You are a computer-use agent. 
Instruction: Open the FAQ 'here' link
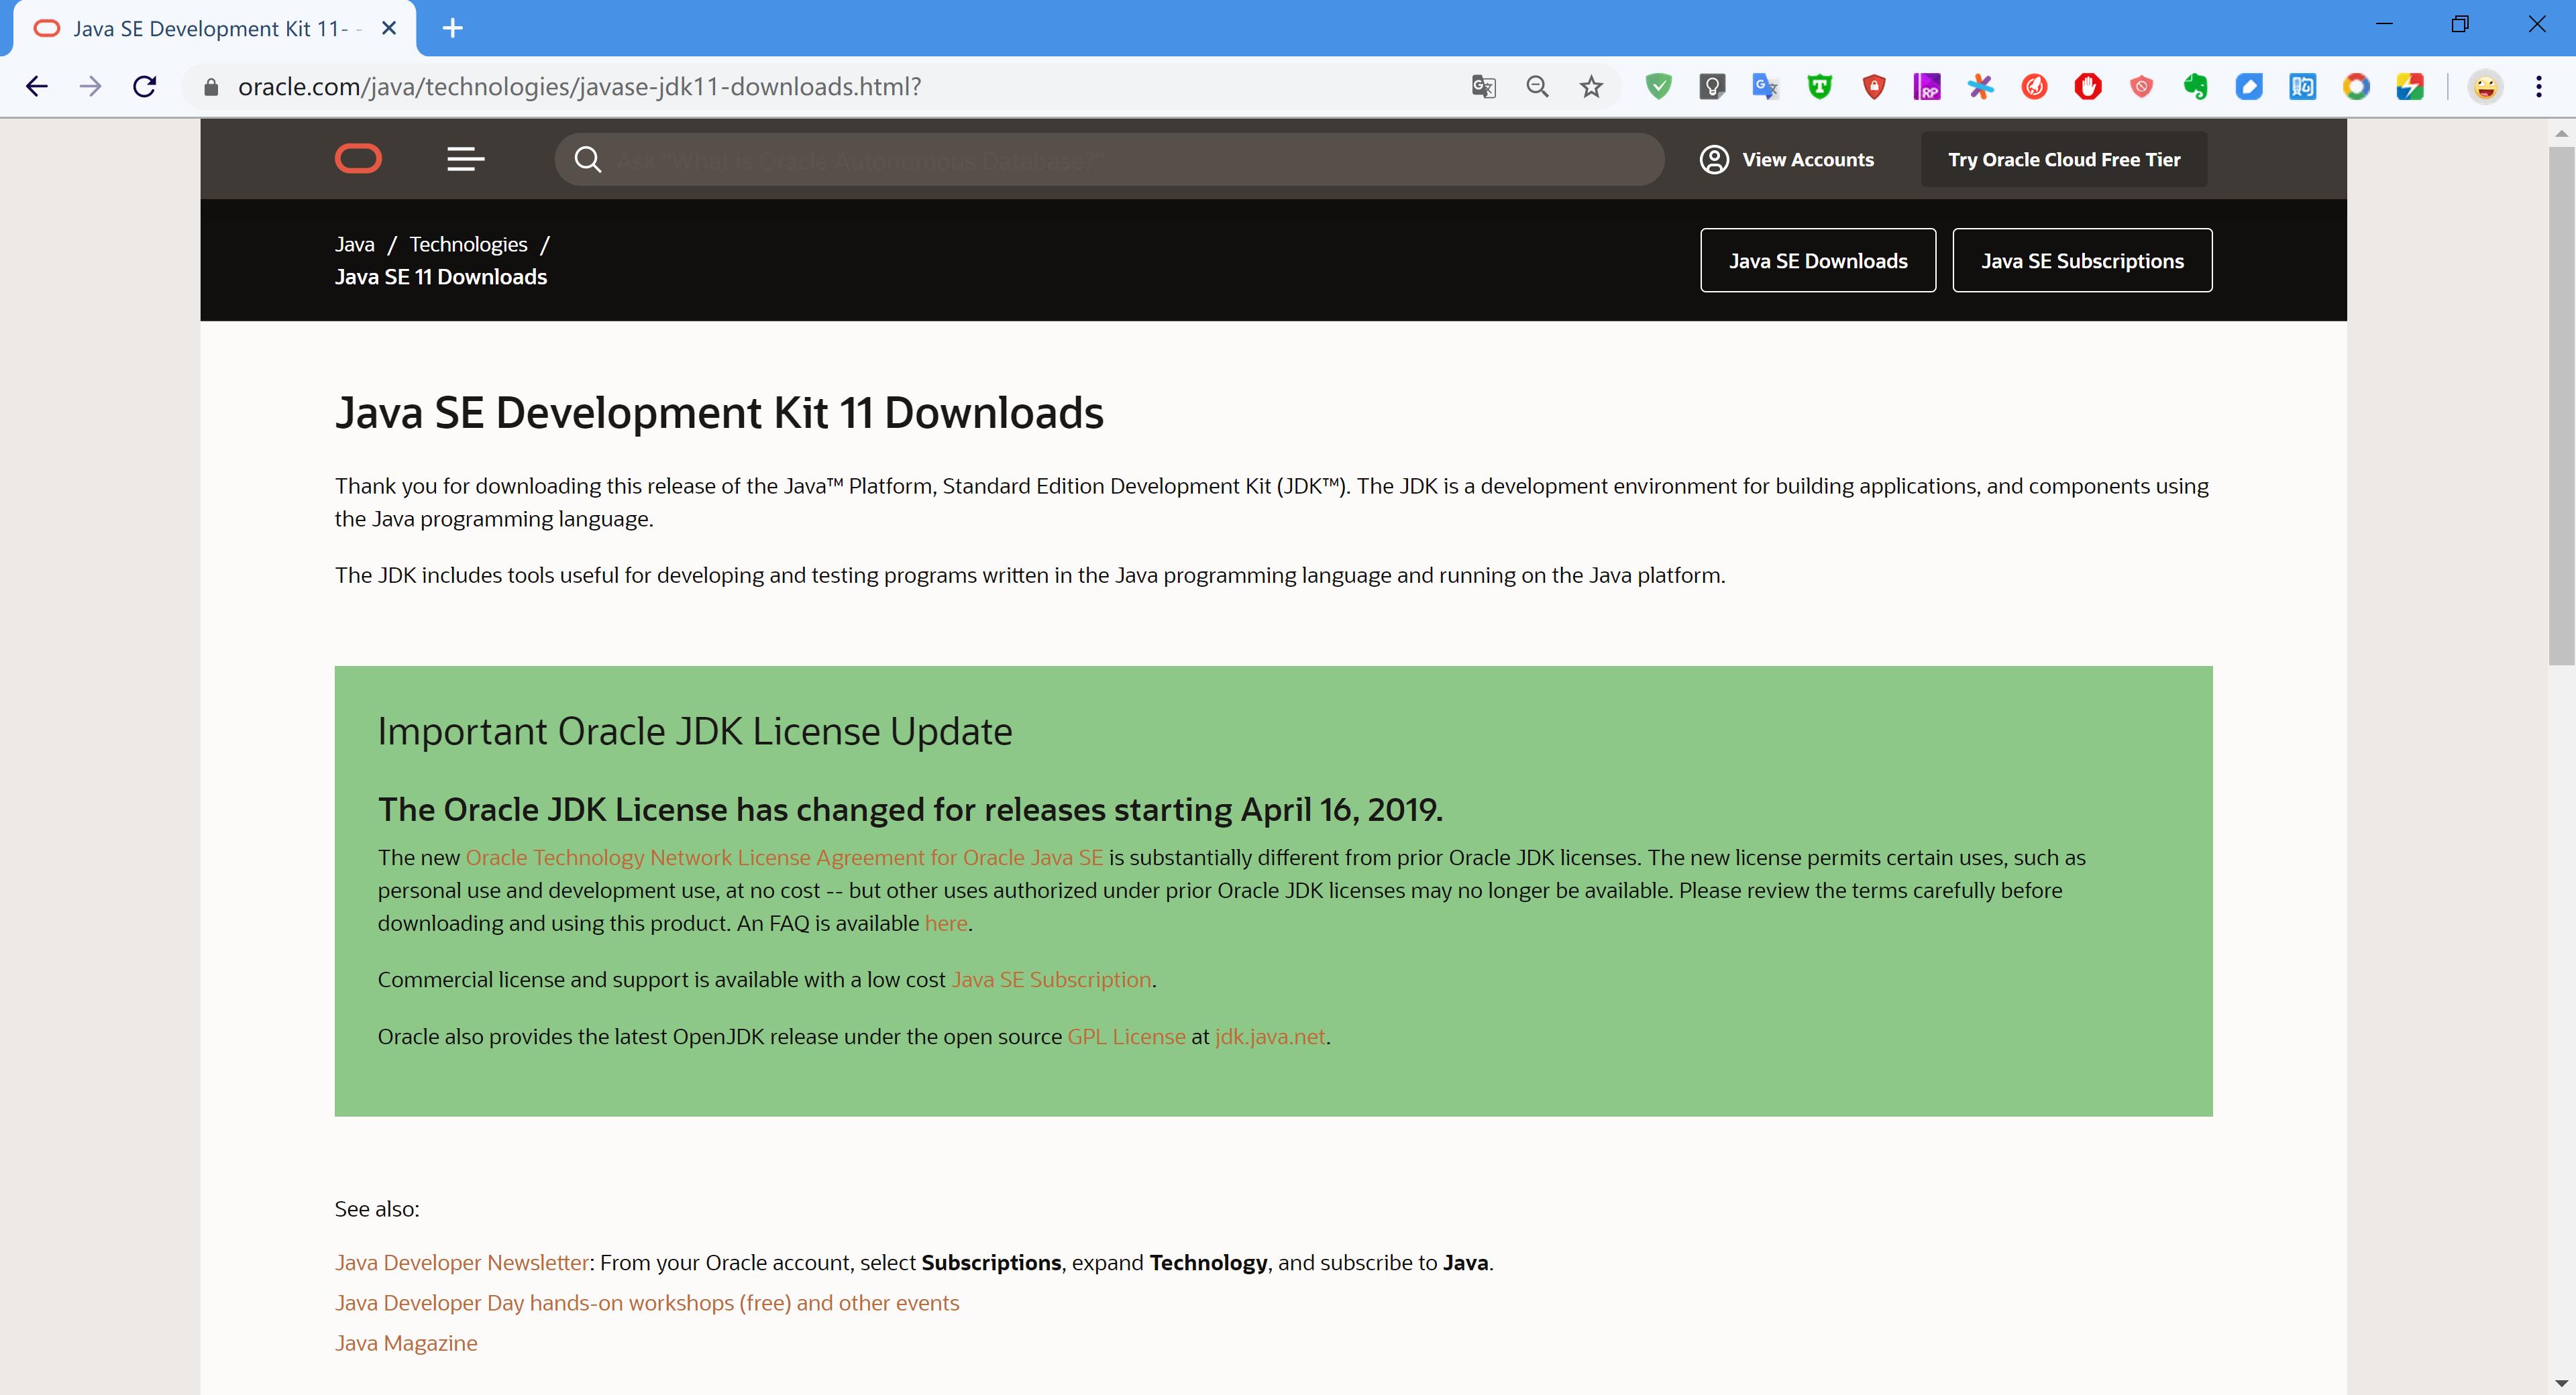(946, 924)
